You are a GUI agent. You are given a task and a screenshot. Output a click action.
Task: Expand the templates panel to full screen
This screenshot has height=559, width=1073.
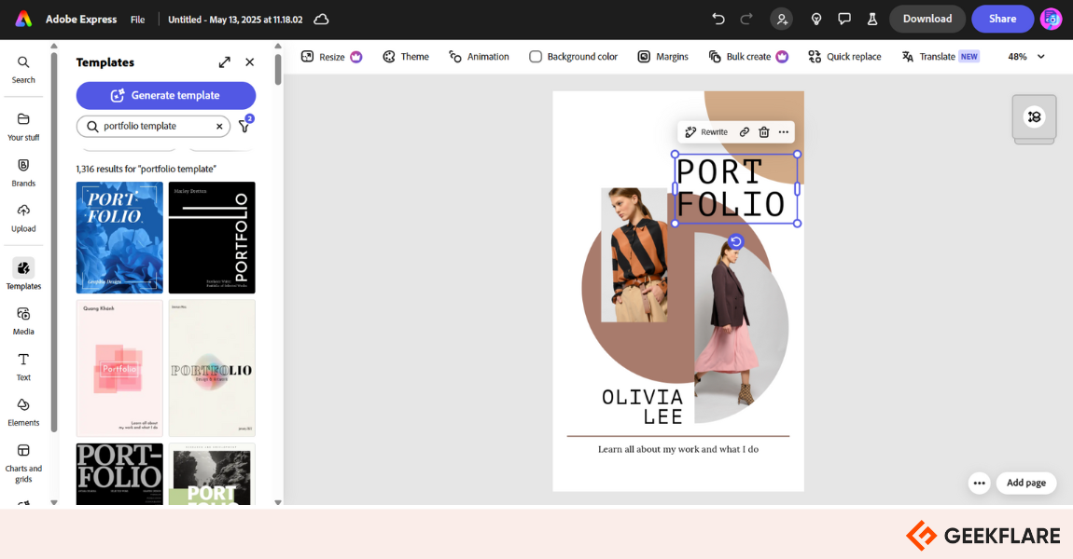[224, 61]
